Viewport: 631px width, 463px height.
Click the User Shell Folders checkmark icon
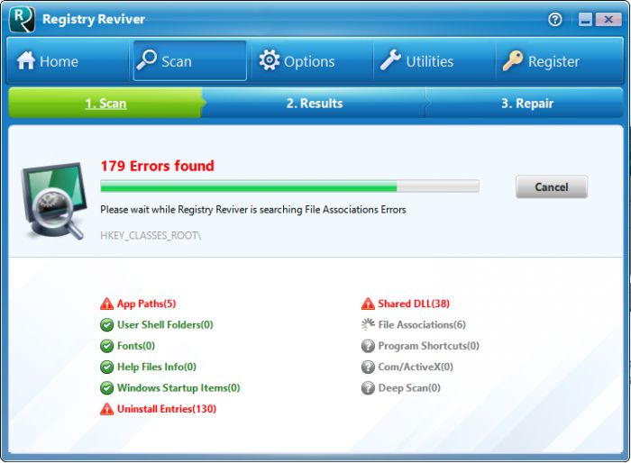coord(106,324)
